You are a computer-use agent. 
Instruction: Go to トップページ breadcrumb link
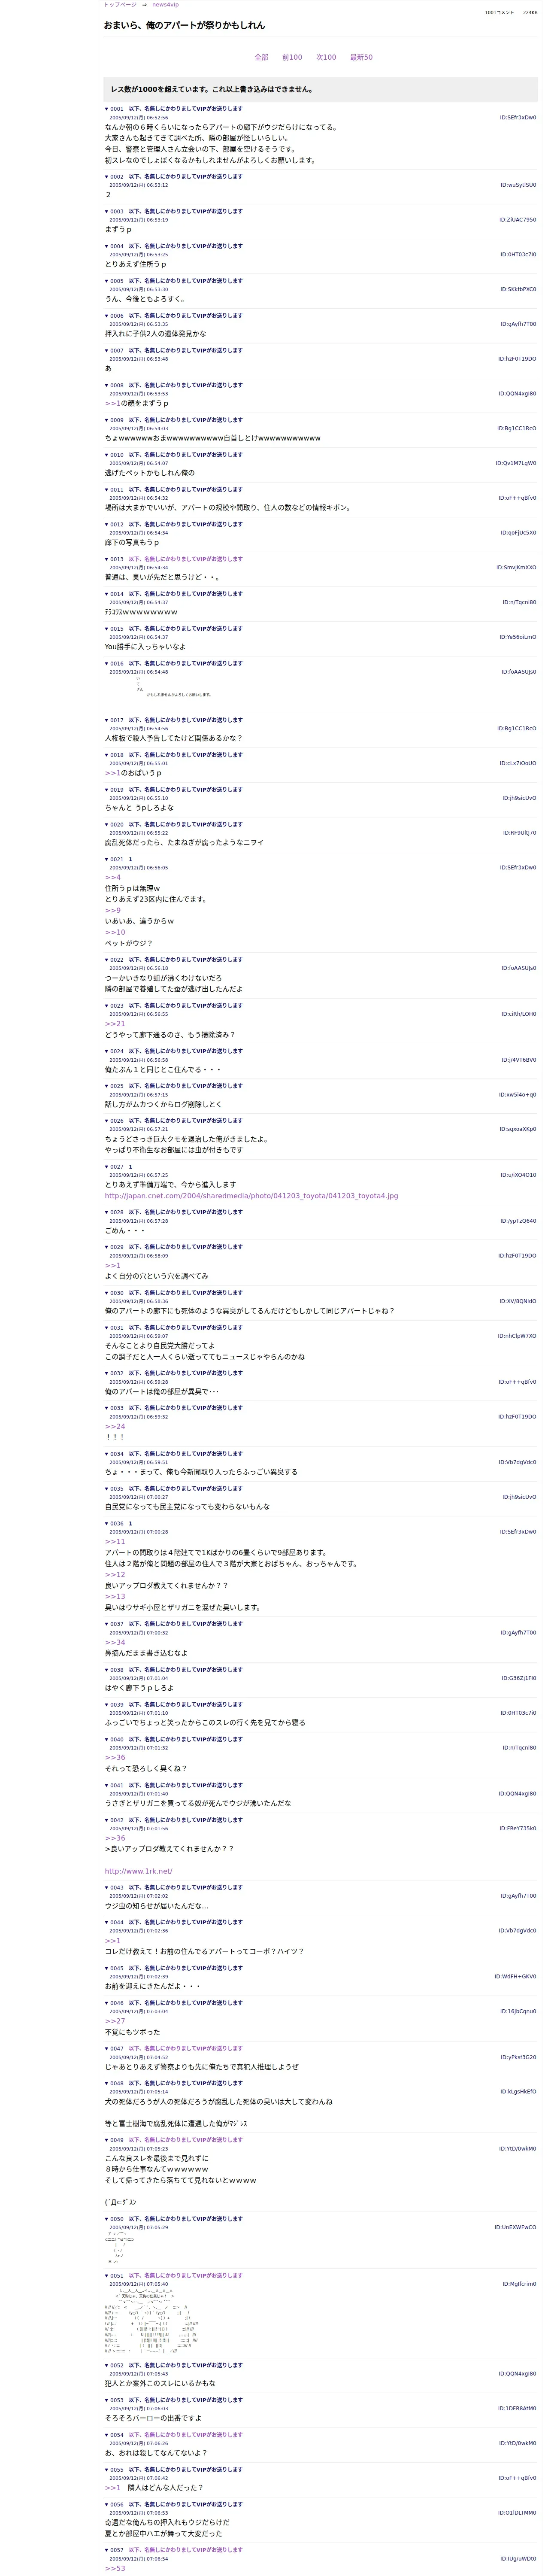pos(120,5)
